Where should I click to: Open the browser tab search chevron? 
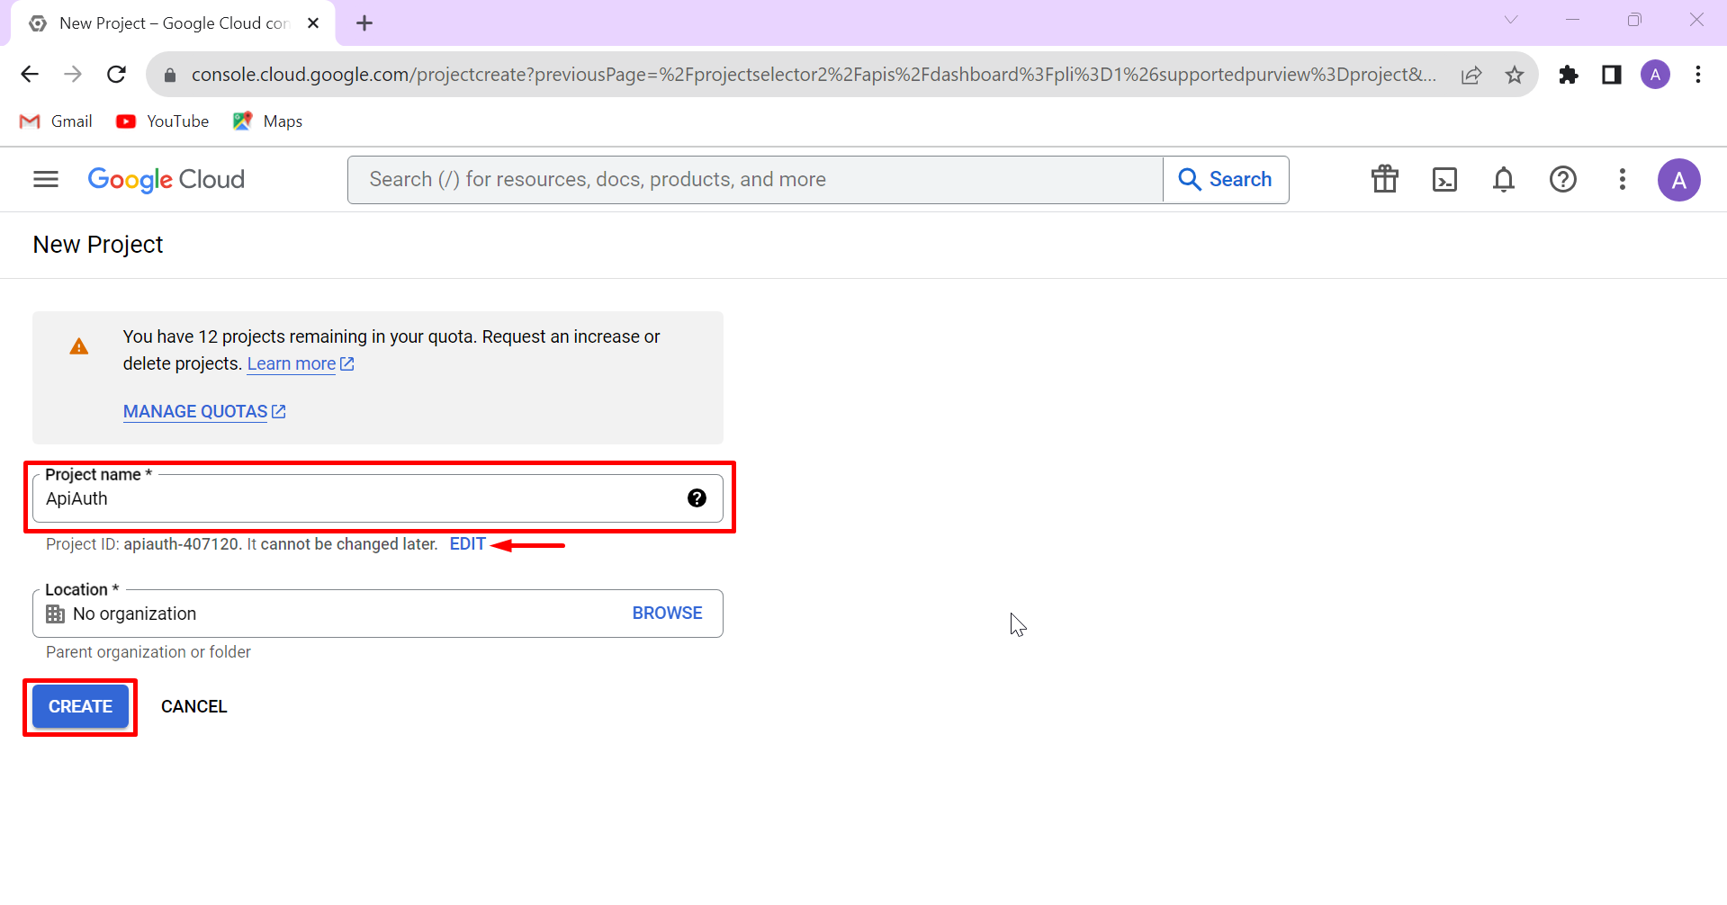point(1511,19)
